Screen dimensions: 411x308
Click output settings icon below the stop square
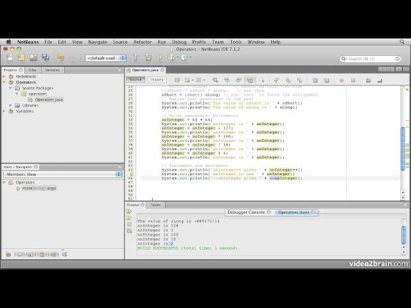point(129,230)
